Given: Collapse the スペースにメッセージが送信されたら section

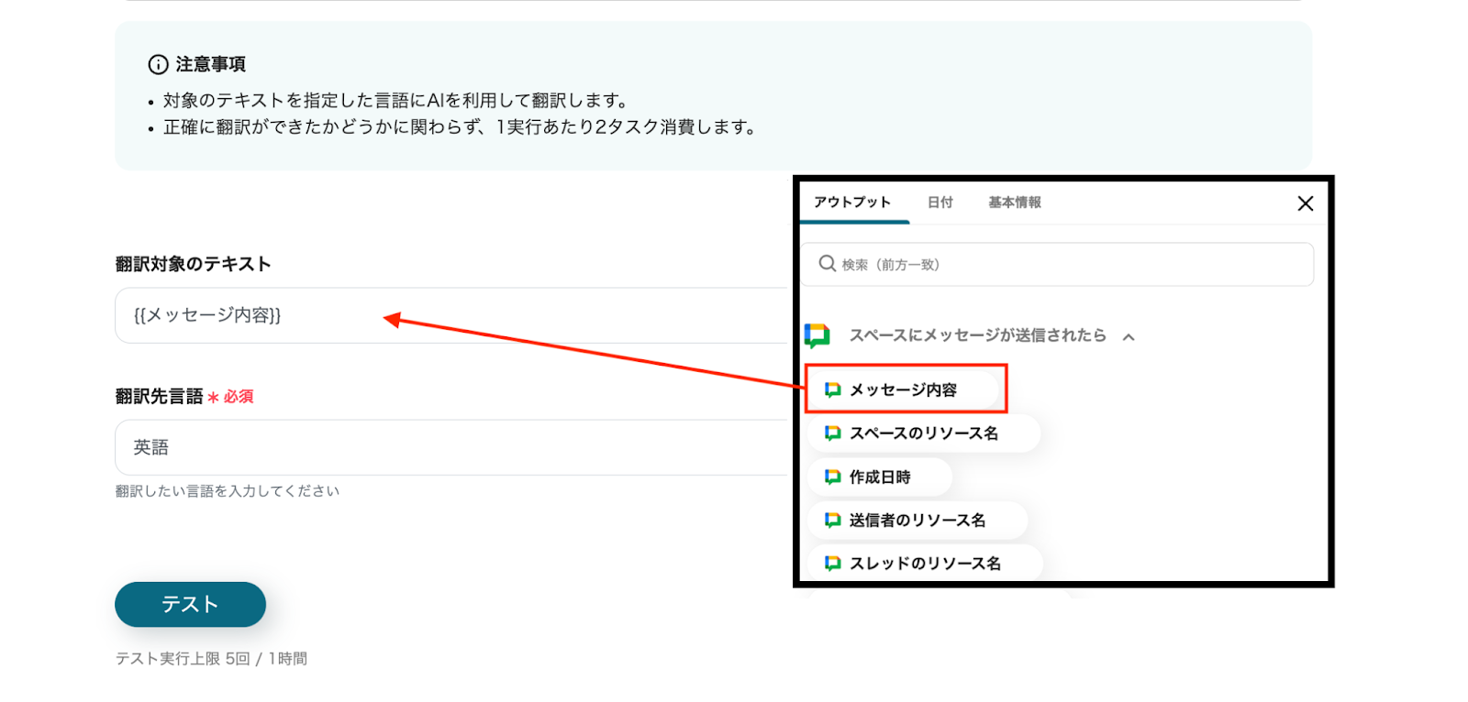Looking at the screenshot, I should point(1129,336).
